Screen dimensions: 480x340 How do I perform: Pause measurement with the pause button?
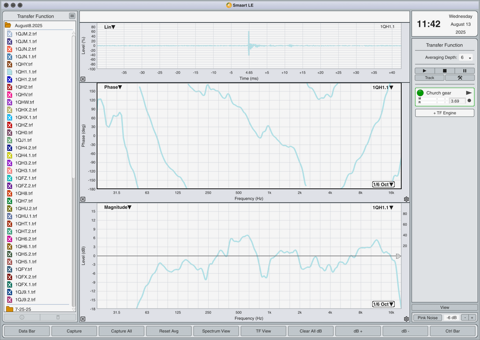465,71
